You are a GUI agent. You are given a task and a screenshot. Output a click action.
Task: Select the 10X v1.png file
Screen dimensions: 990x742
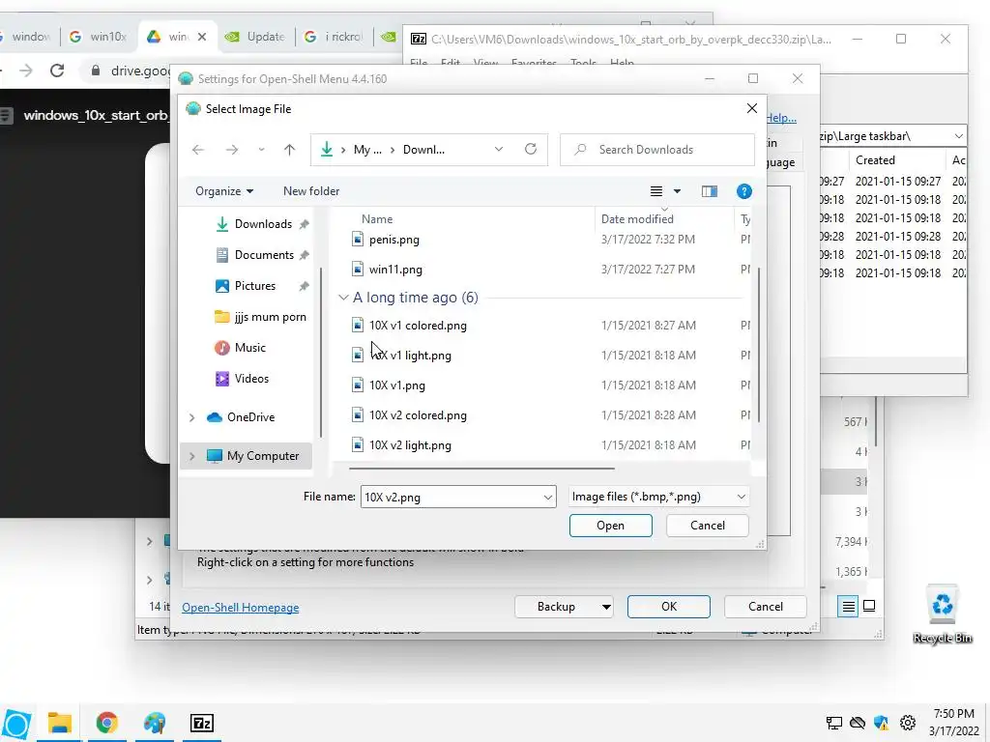pyautogui.click(x=397, y=385)
